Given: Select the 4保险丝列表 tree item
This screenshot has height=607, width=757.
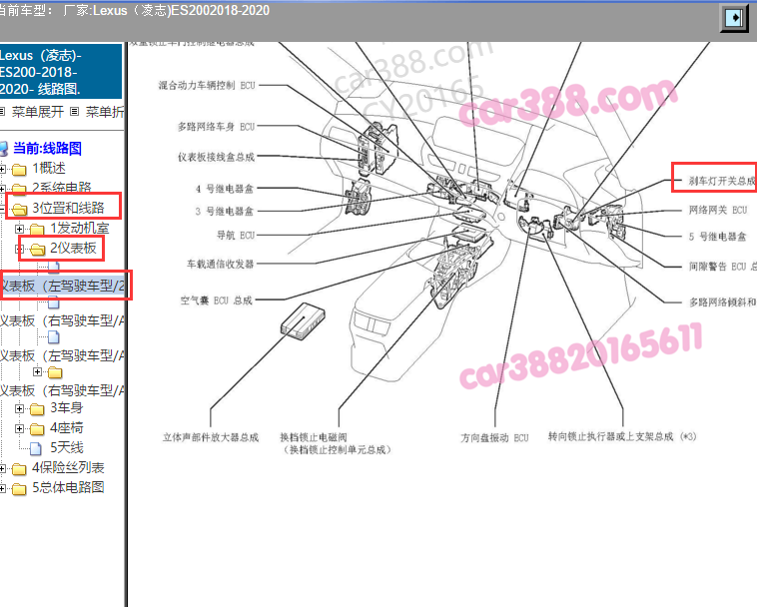Looking at the screenshot, I should point(68,468).
